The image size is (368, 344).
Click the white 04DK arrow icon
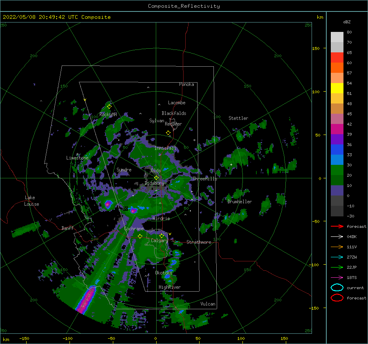tap(337, 236)
